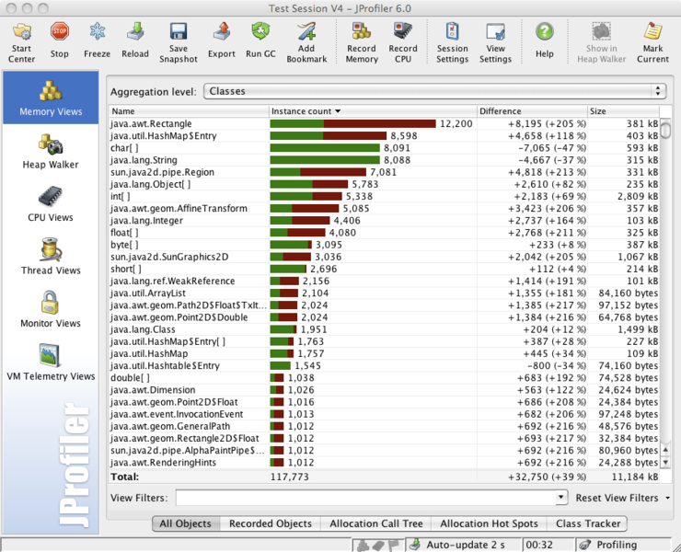Open the Allocation Call Tree tab
Image resolution: width=681 pixels, height=552 pixels.
376,523
